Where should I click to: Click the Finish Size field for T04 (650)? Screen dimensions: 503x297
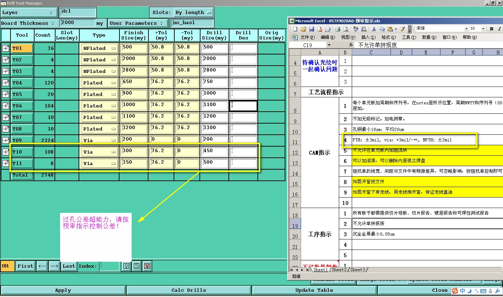133,83
